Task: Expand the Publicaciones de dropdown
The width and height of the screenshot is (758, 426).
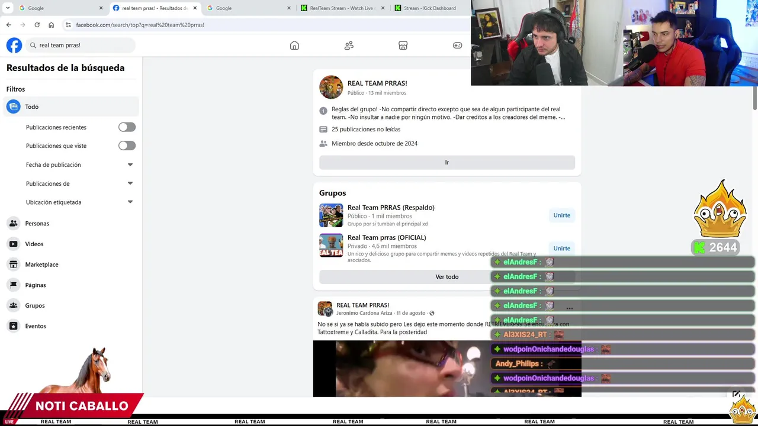Action: click(130, 183)
